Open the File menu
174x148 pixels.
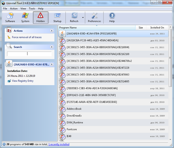[x=5, y=9]
